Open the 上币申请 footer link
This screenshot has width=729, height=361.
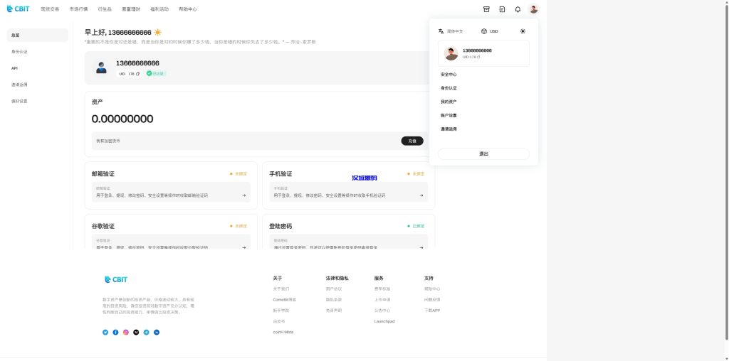point(382,300)
